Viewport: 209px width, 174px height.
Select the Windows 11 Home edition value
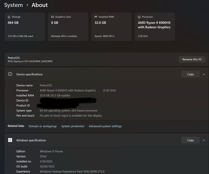(x=51, y=151)
